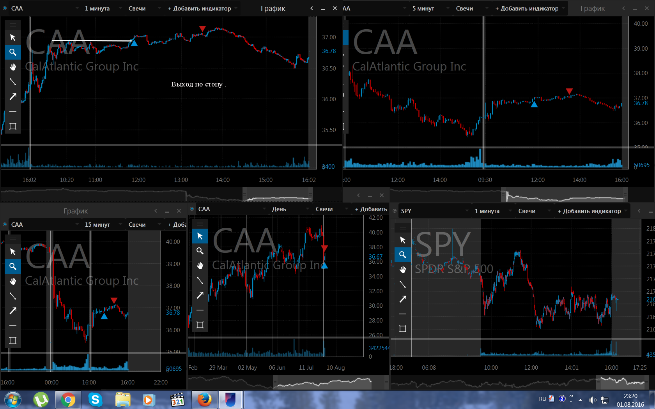Select rectangle tool in CAA 1-minute chart
655x409 pixels.
pos(13,126)
